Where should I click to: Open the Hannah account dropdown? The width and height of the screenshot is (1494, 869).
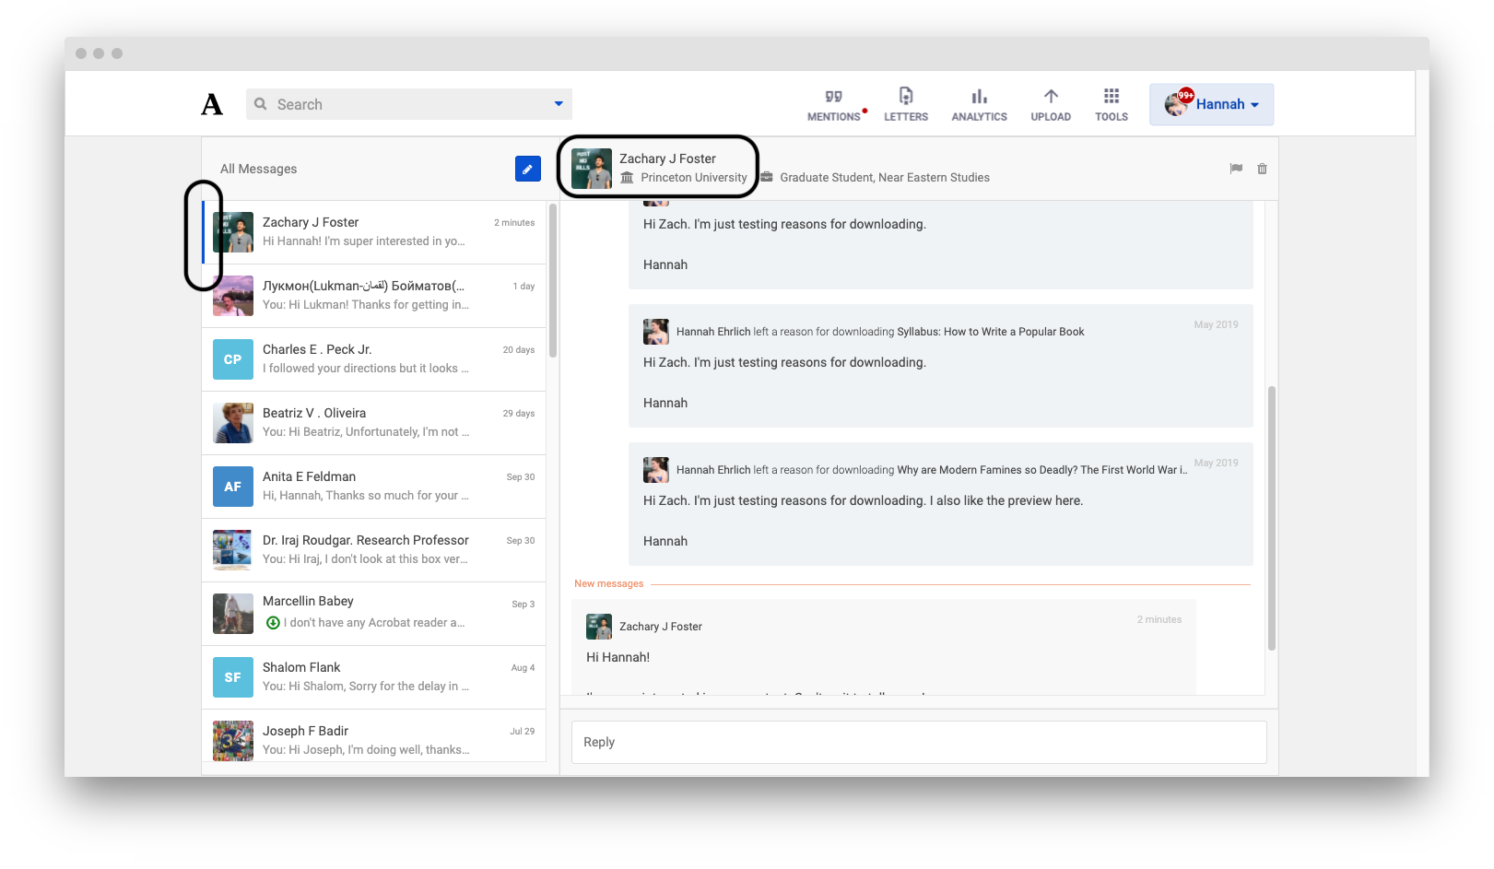coord(1211,104)
